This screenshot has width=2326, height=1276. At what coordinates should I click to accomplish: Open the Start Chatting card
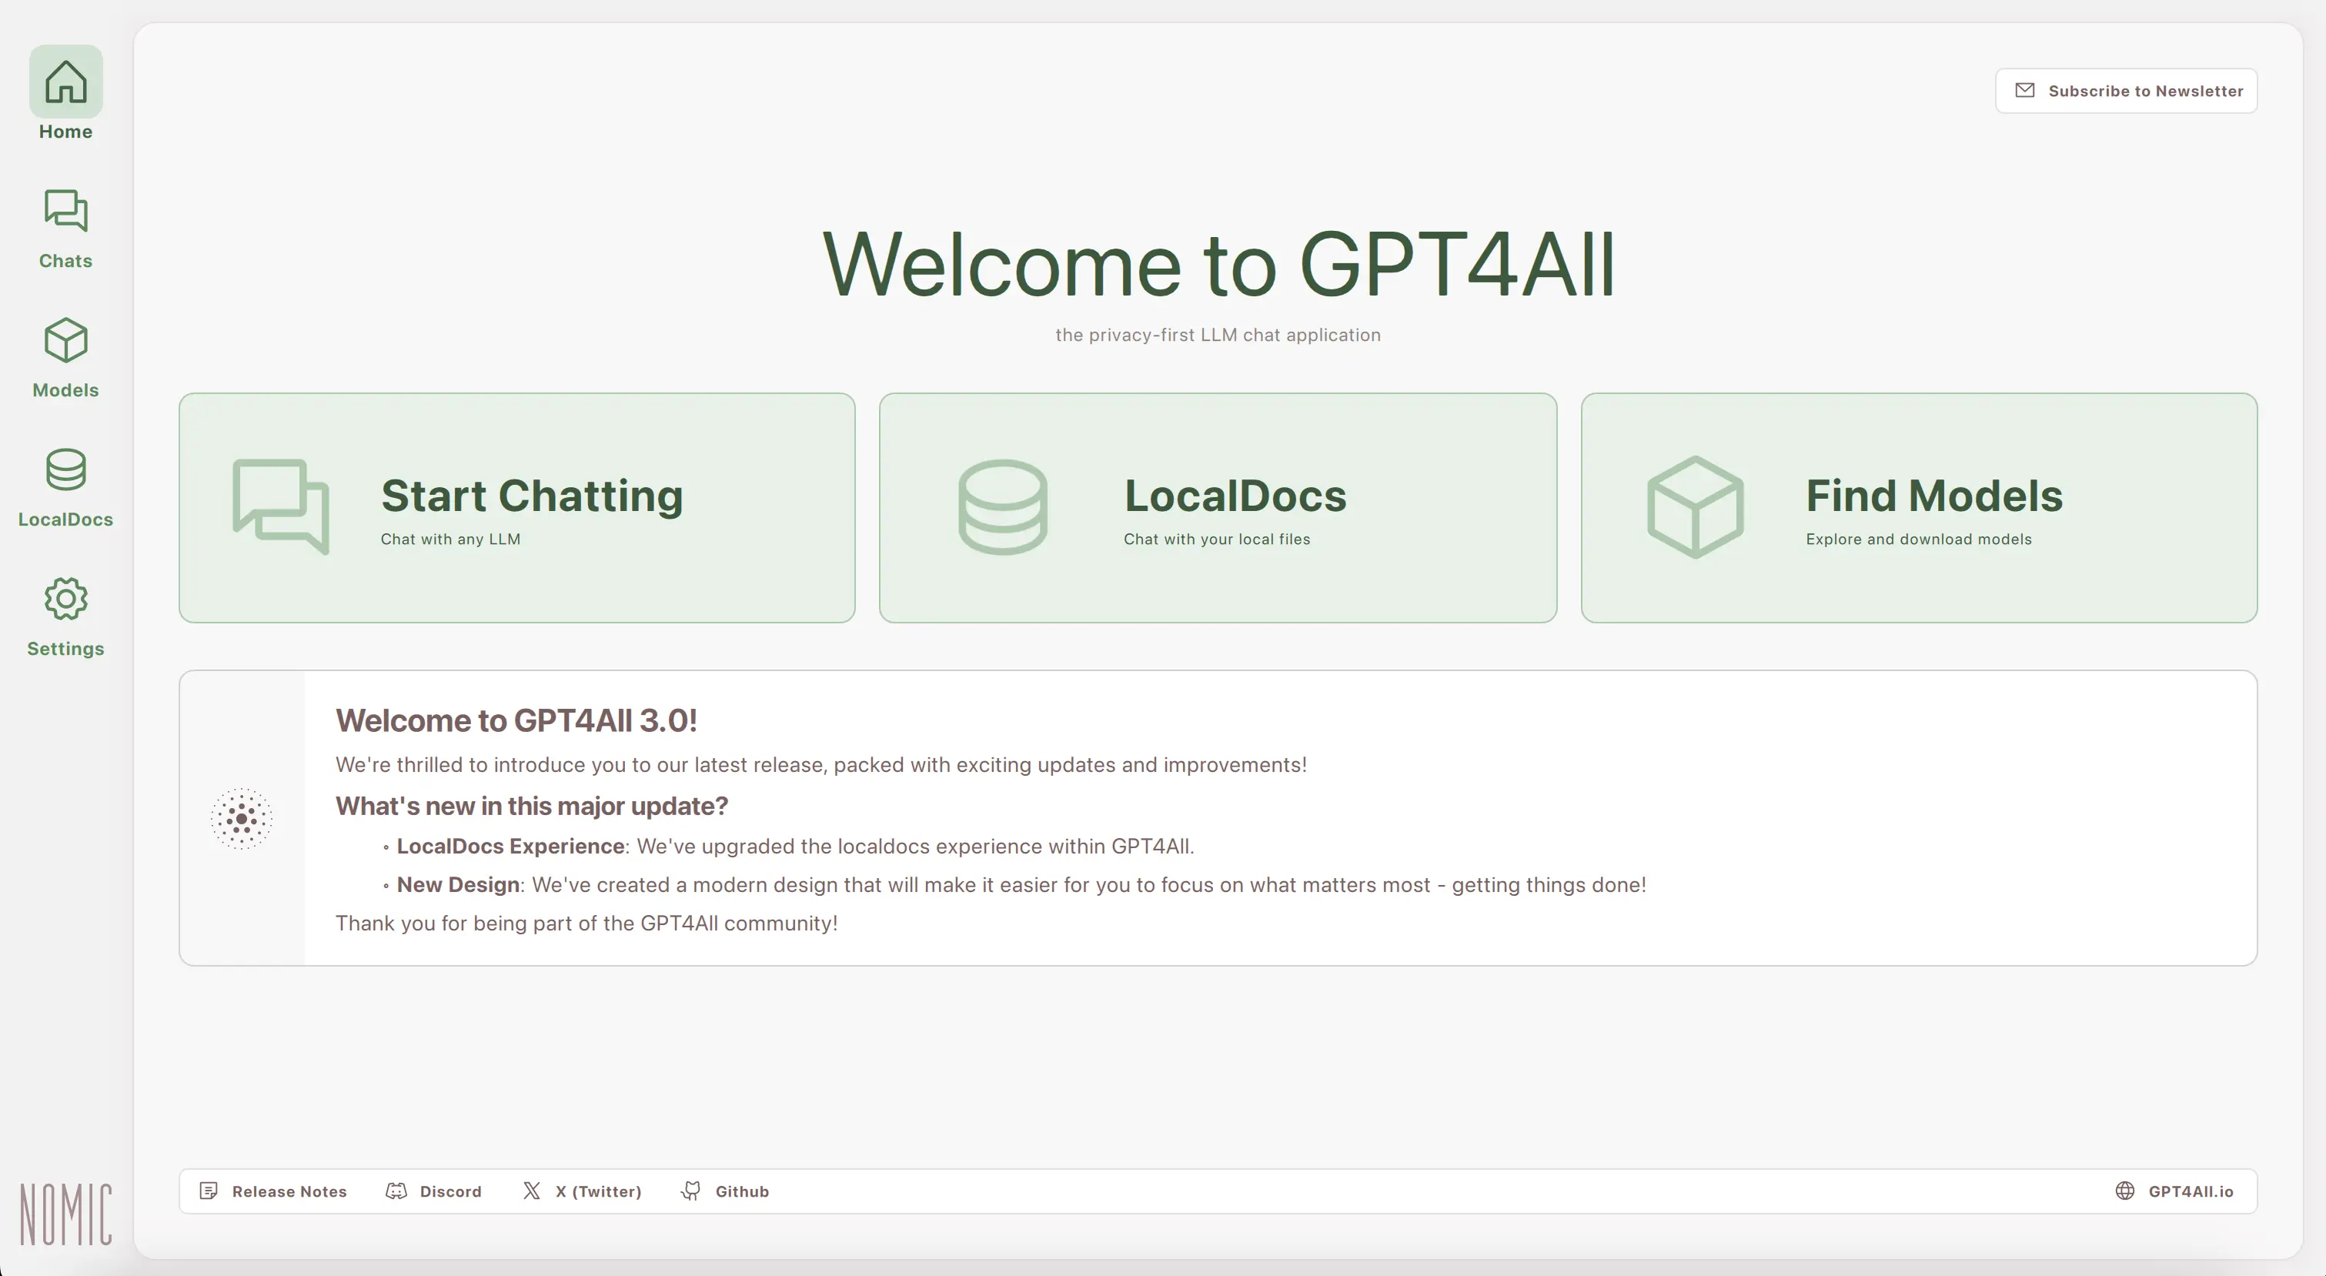click(516, 507)
